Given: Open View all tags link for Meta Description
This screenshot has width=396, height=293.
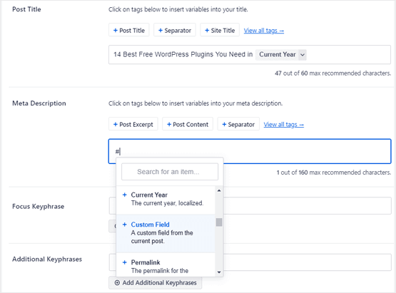Looking at the screenshot, I should 283,125.
